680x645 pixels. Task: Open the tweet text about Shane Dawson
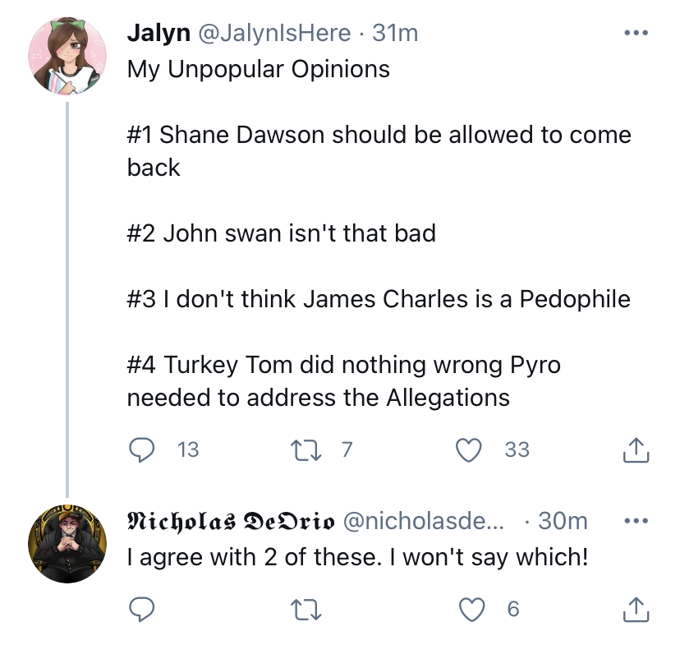tap(379, 151)
